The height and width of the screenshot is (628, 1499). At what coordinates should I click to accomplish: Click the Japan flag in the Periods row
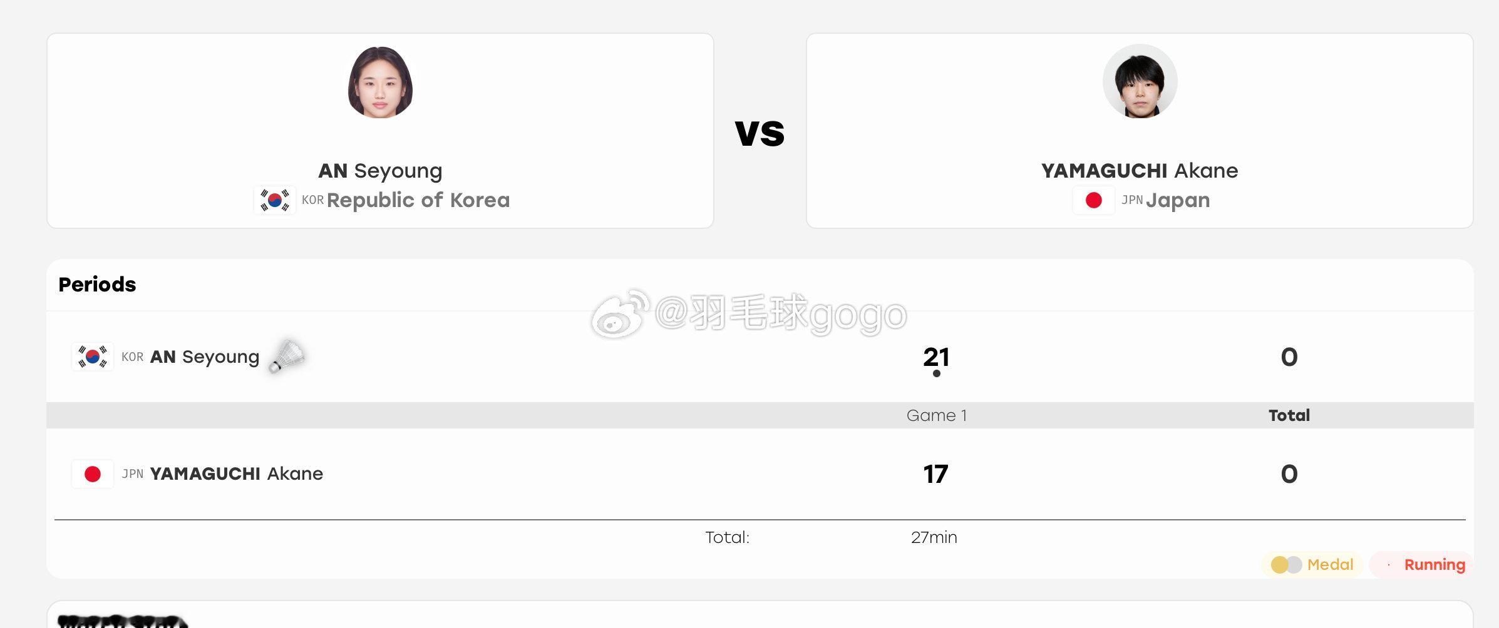[x=93, y=474]
